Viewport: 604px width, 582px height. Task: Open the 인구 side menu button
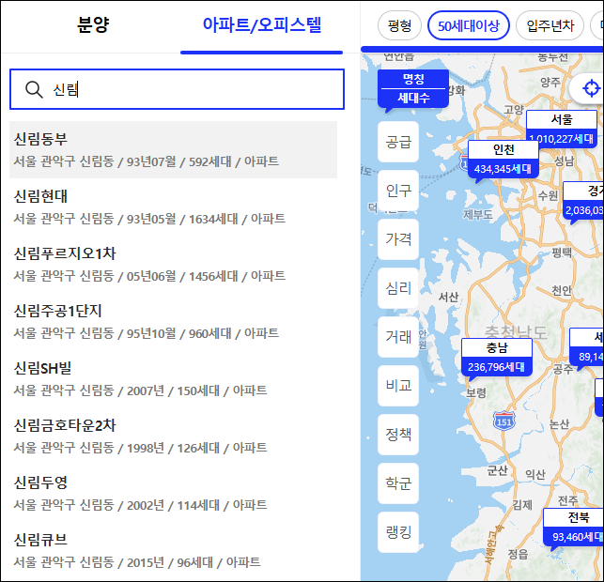pos(398,191)
